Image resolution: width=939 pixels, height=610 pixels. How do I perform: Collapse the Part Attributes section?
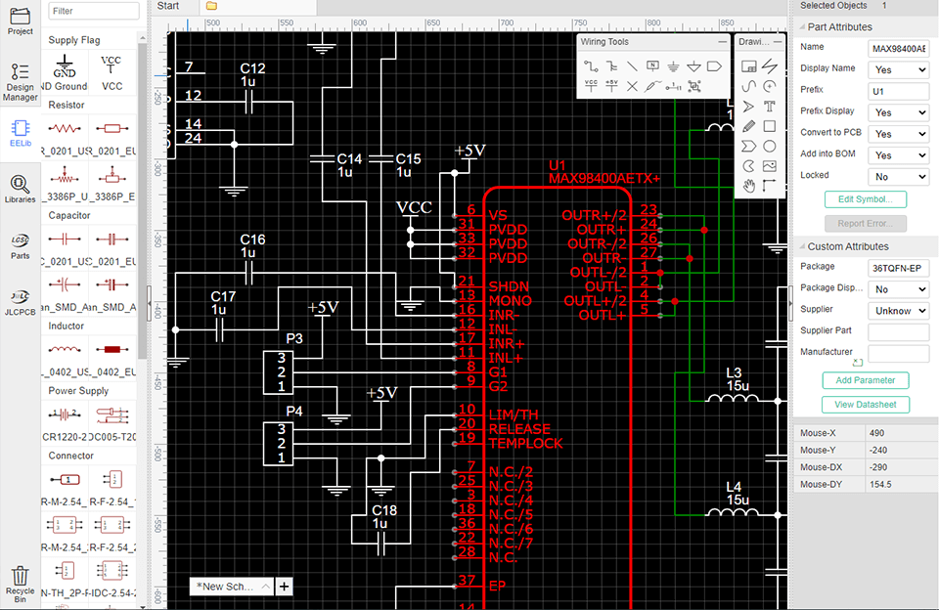pyautogui.click(x=799, y=27)
